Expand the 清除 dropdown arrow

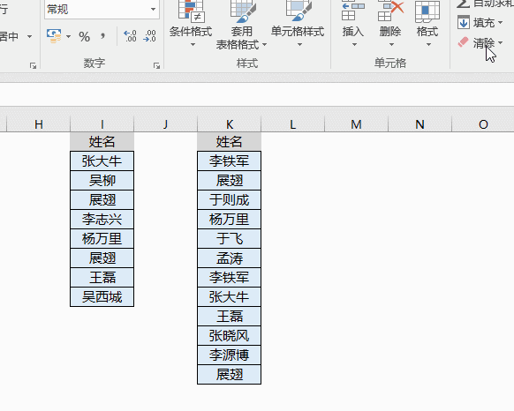[500, 42]
